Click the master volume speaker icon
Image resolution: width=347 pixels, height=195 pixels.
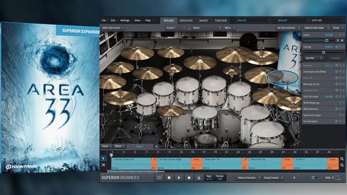[294, 178]
